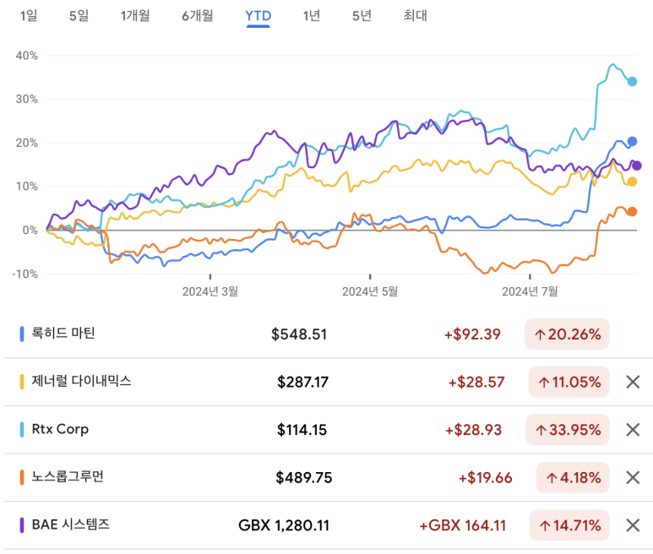The height and width of the screenshot is (554, 653).
Task: Click the 2024년 5월 axis label
Action: tap(370, 291)
